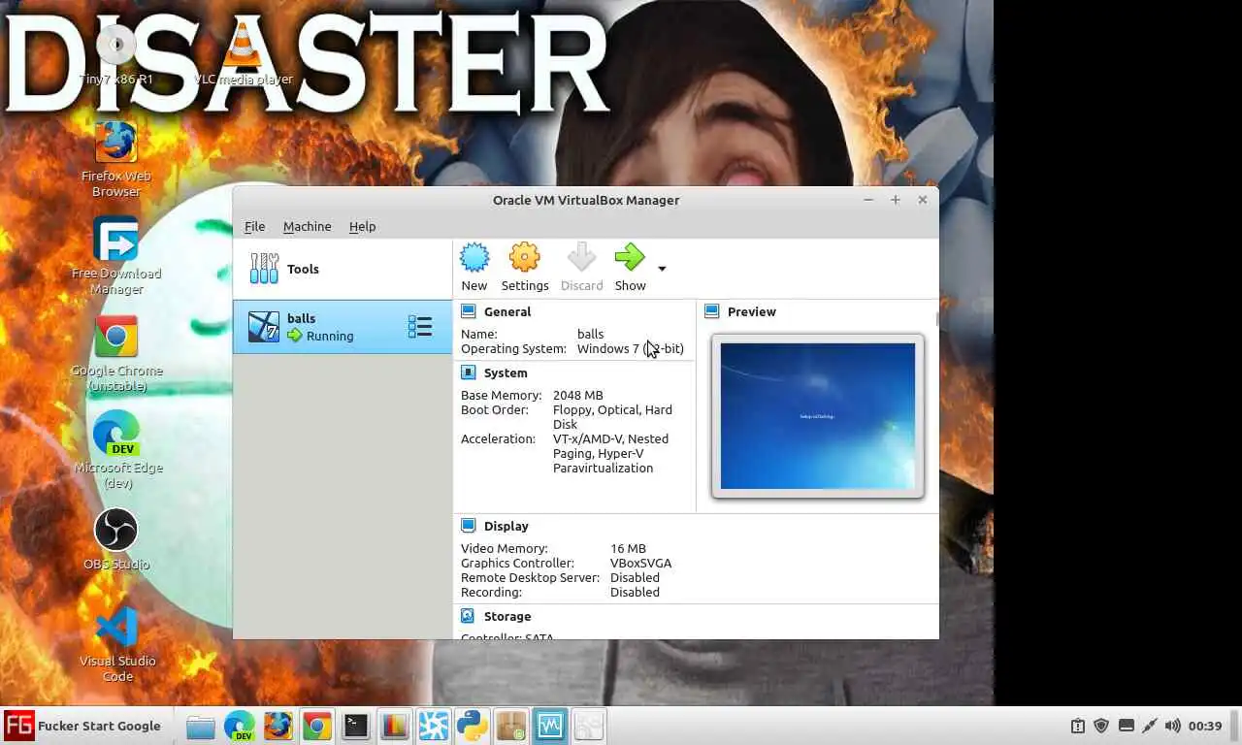Open the Show button dropdown arrow

click(x=662, y=269)
